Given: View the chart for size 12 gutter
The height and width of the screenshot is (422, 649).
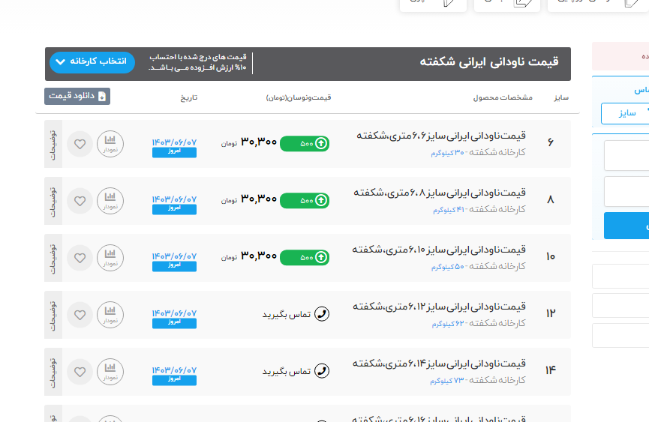Looking at the screenshot, I should (110, 314).
